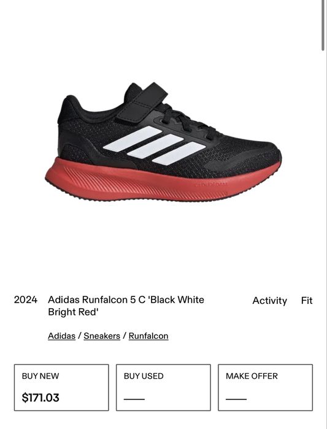This screenshot has height=429, width=327.
Task: Click the dash placeholder under BUY USED
Action: pyautogui.click(x=134, y=399)
